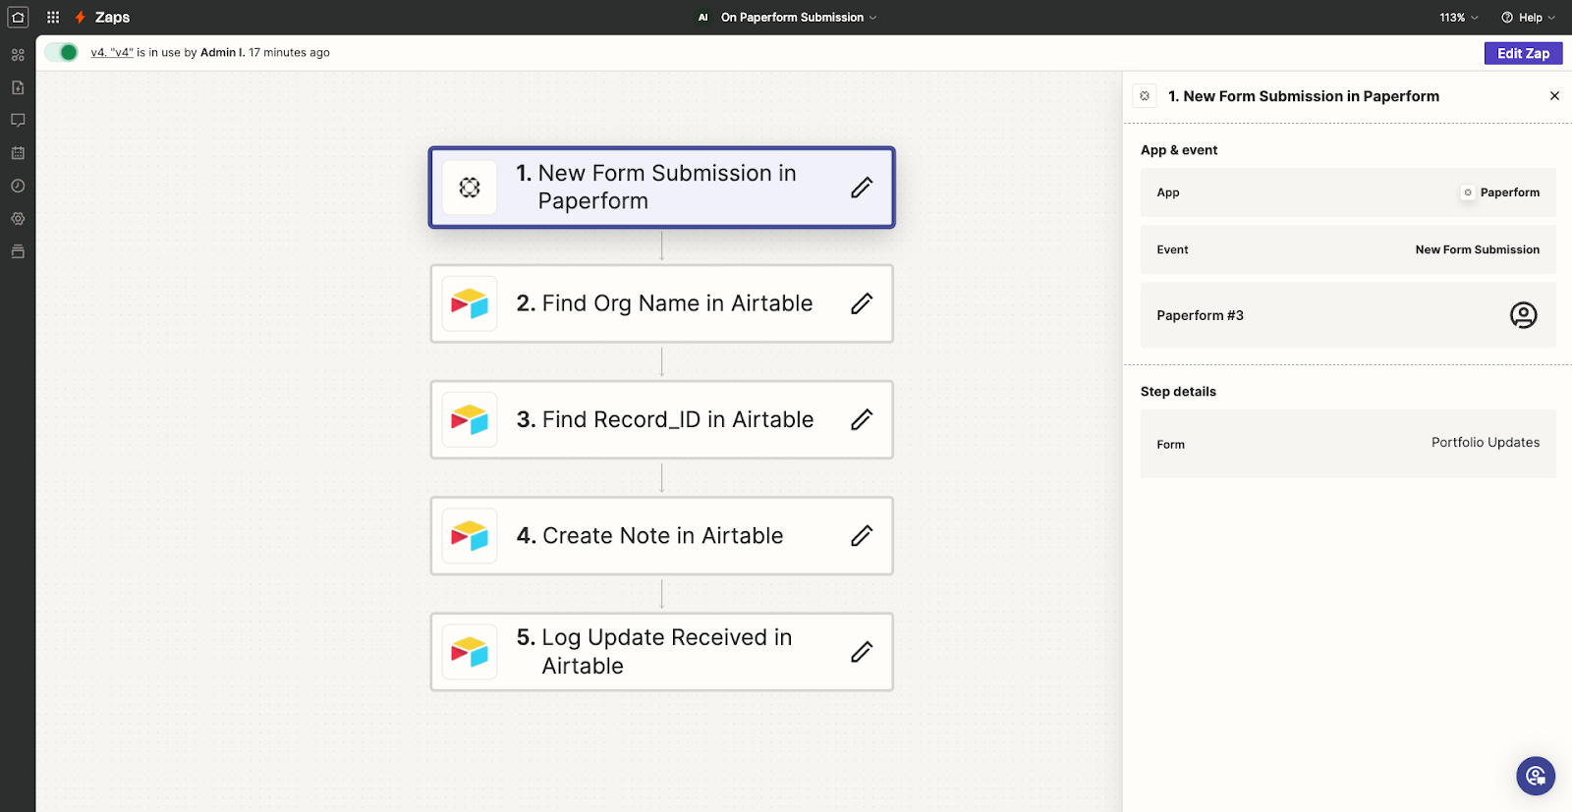Click the orange Zaps lightning icon
Screen dimensions: 1572x812
click(x=81, y=18)
